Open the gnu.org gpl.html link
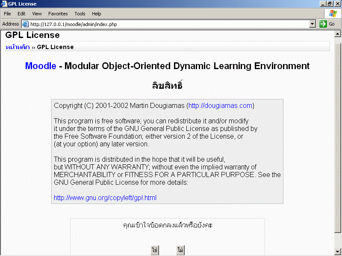Screen dimensions: 342x256 [105, 198]
